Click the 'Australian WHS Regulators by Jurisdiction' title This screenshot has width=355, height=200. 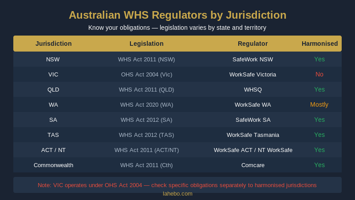pos(177,15)
